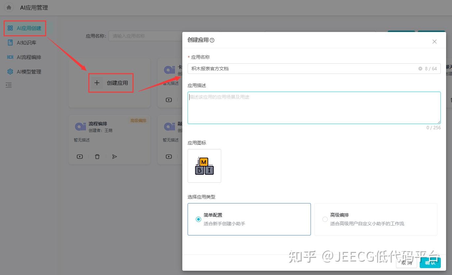Select the 高级编排 radio option
452x275 pixels.
click(x=325, y=219)
